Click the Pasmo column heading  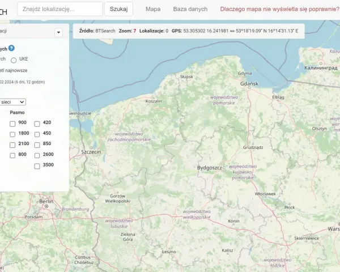[17, 113]
